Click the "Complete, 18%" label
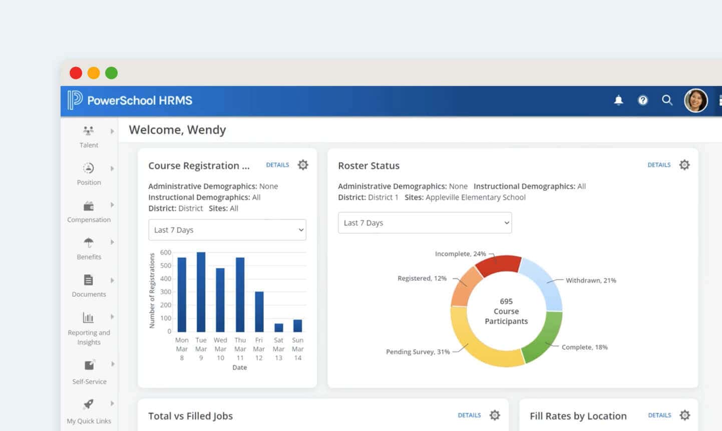The height and width of the screenshot is (431, 722). point(584,347)
